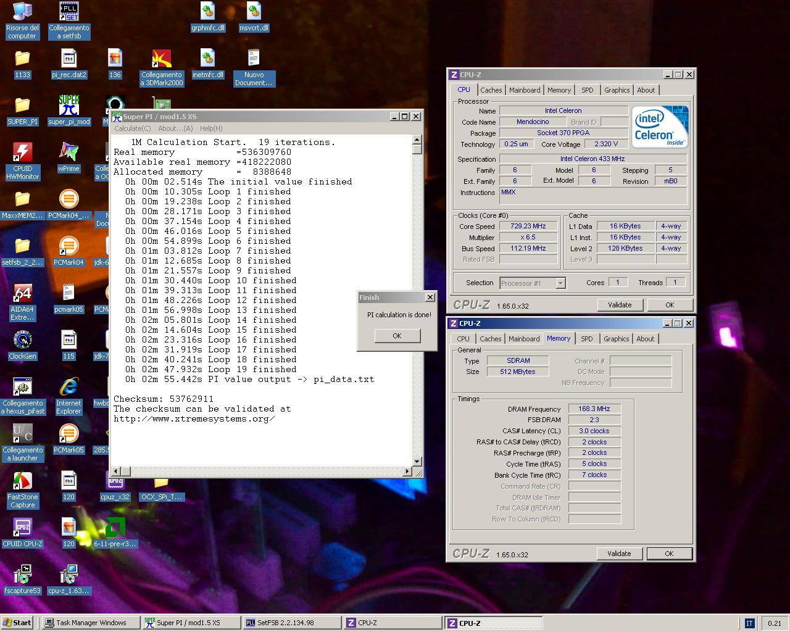The width and height of the screenshot is (790, 632).
Task: Open SUPER_PI folder icon
Action: (22, 106)
